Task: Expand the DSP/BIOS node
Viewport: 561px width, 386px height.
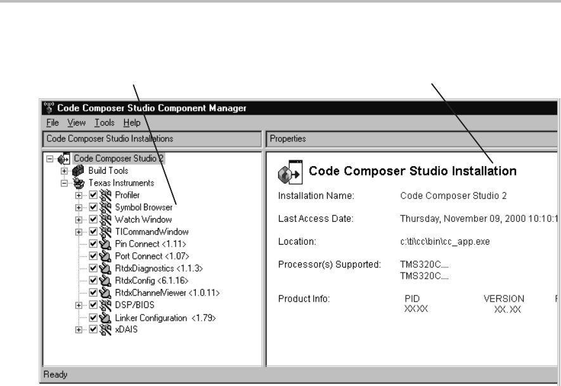Action: tap(79, 305)
